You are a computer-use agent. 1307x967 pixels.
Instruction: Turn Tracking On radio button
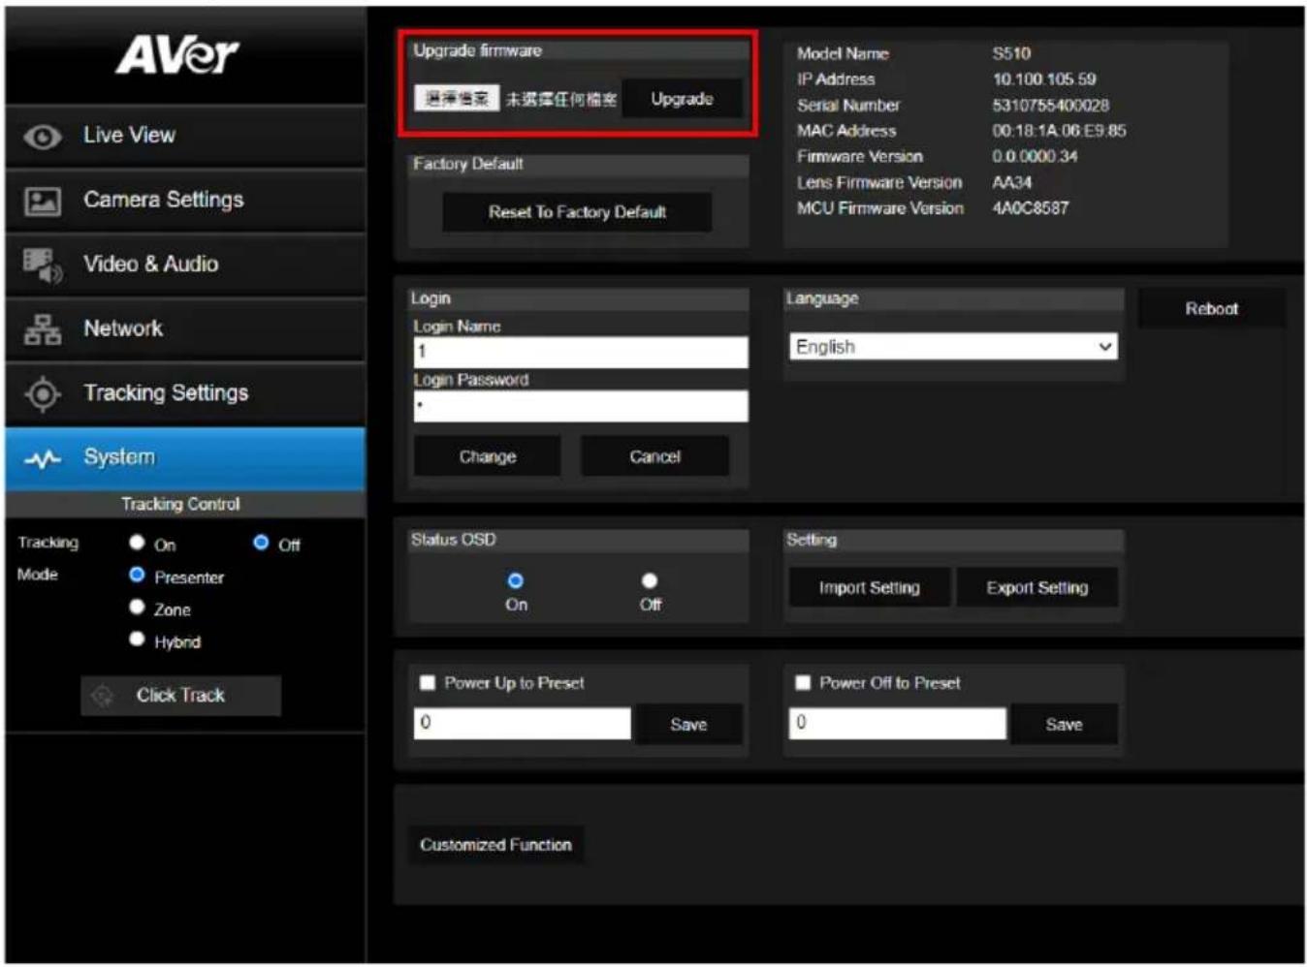point(137,543)
